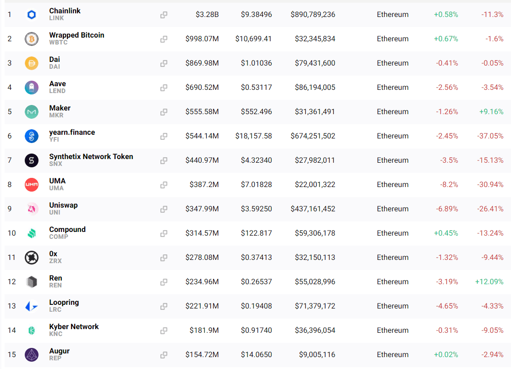Click the 0x logo icon
Screen dimensions: 511x369
[x=32, y=258]
